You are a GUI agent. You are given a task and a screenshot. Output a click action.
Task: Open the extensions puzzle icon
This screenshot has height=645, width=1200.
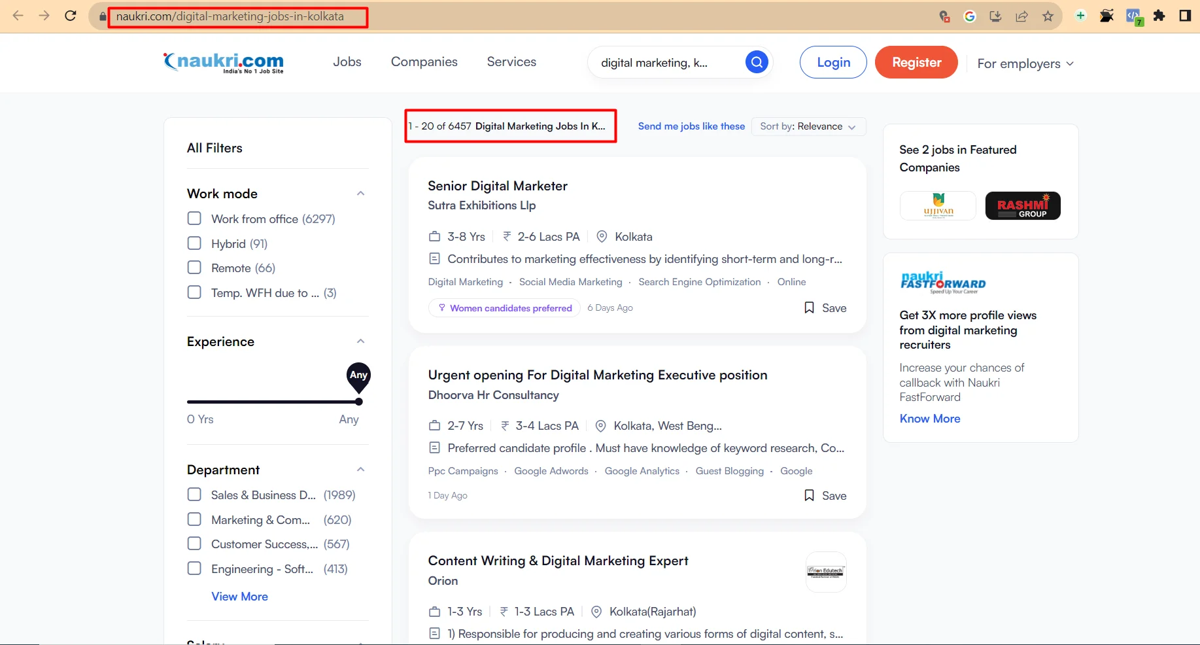tap(1159, 16)
